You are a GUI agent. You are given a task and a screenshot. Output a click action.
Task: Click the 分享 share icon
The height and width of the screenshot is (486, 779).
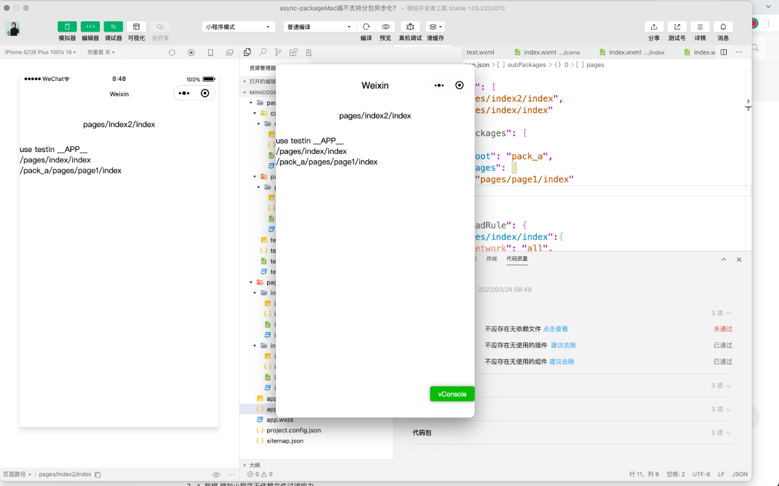(x=654, y=27)
